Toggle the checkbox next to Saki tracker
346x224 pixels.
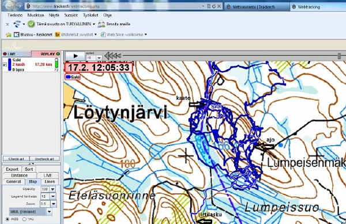tap(5, 65)
